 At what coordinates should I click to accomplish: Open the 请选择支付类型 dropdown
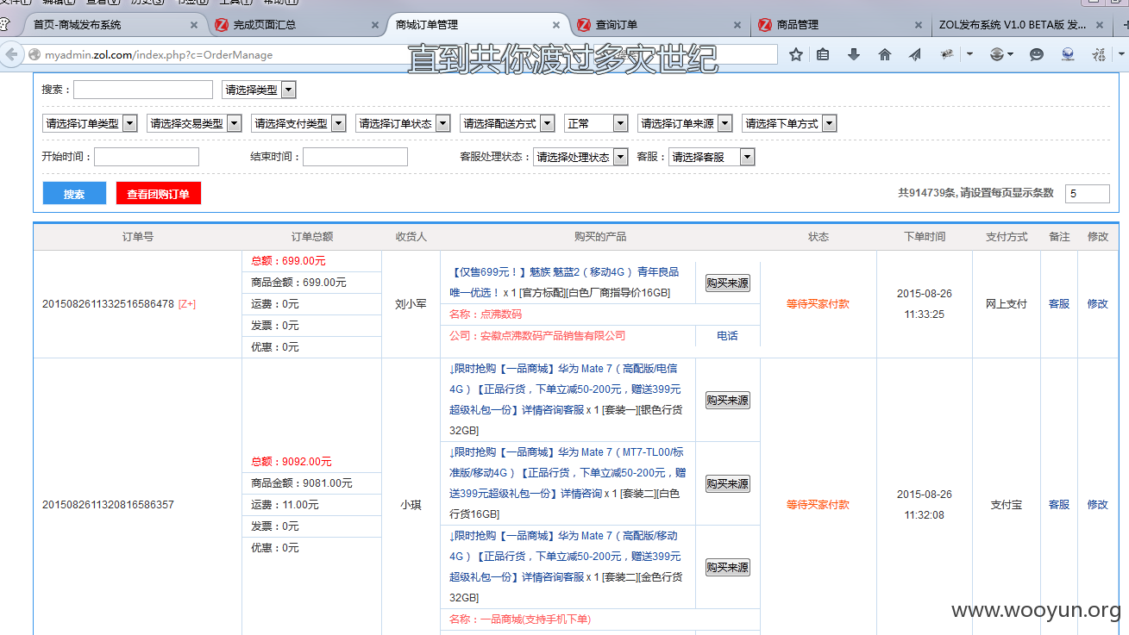coord(298,123)
